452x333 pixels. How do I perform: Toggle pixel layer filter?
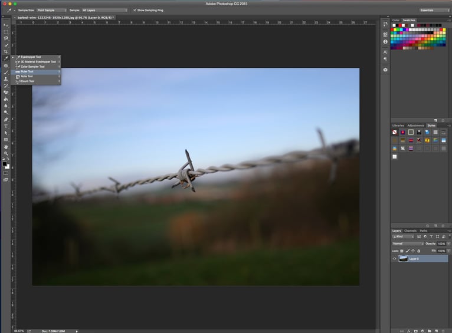point(419,236)
